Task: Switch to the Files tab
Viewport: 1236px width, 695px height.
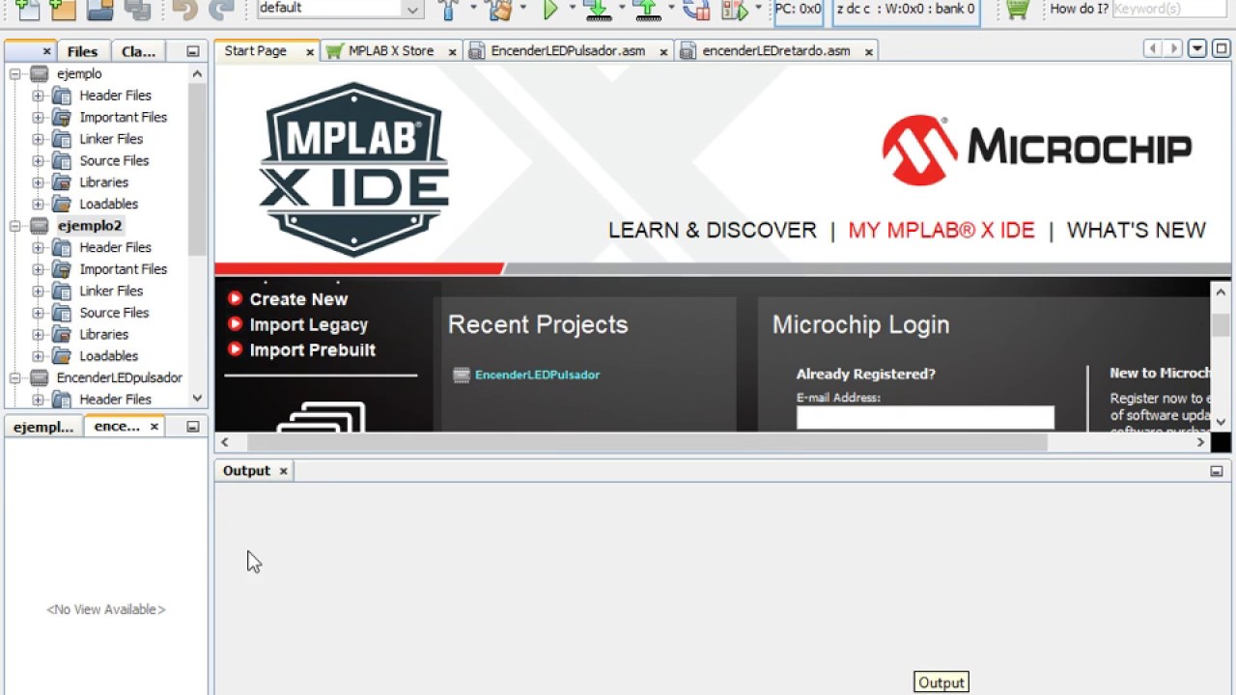Action: [x=82, y=51]
